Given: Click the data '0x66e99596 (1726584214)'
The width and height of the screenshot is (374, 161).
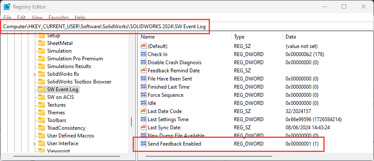Looking at the screenshot, I should coord(313,119).
